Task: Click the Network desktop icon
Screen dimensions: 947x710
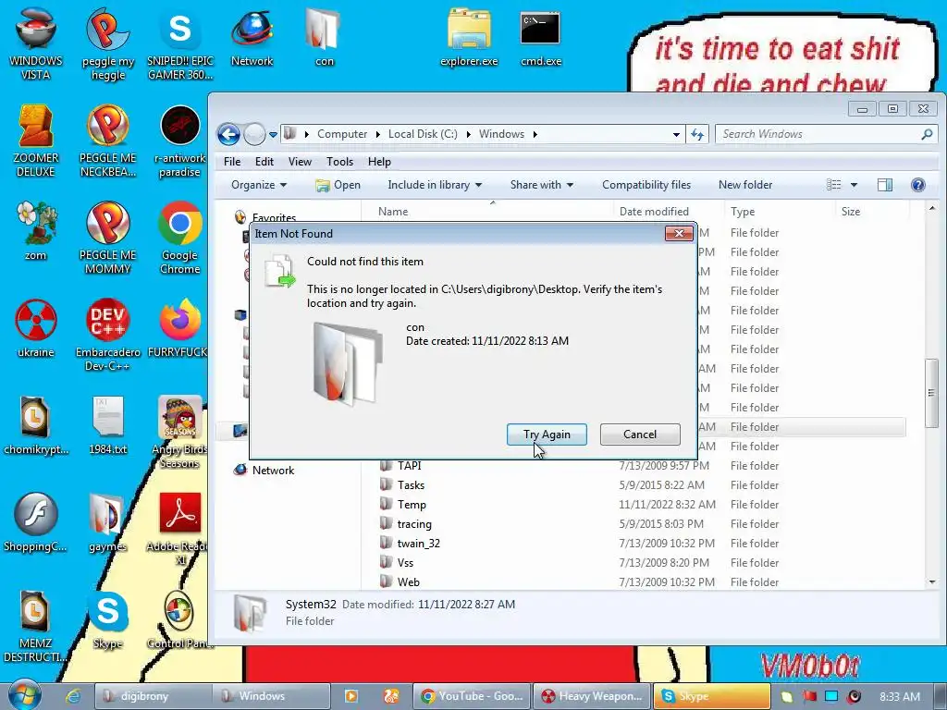Action: coord(252,37)
